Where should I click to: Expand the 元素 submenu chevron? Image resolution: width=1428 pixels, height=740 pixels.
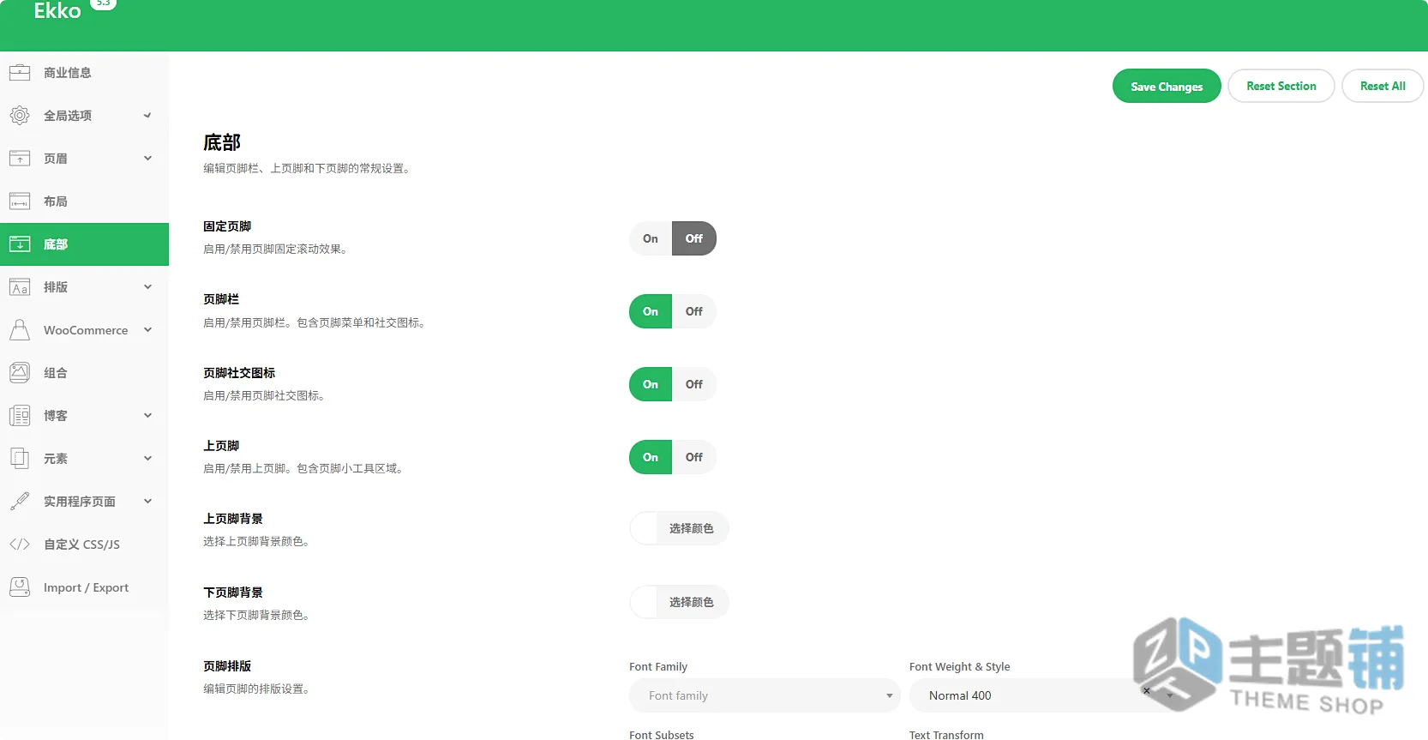tap(147, 459)
